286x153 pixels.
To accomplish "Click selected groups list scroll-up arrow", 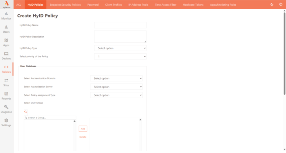I will (140, 120).
